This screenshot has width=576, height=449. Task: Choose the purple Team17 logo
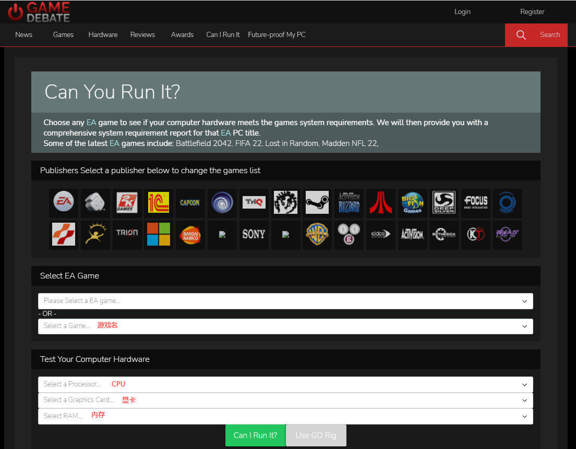[x=507, y=234]
